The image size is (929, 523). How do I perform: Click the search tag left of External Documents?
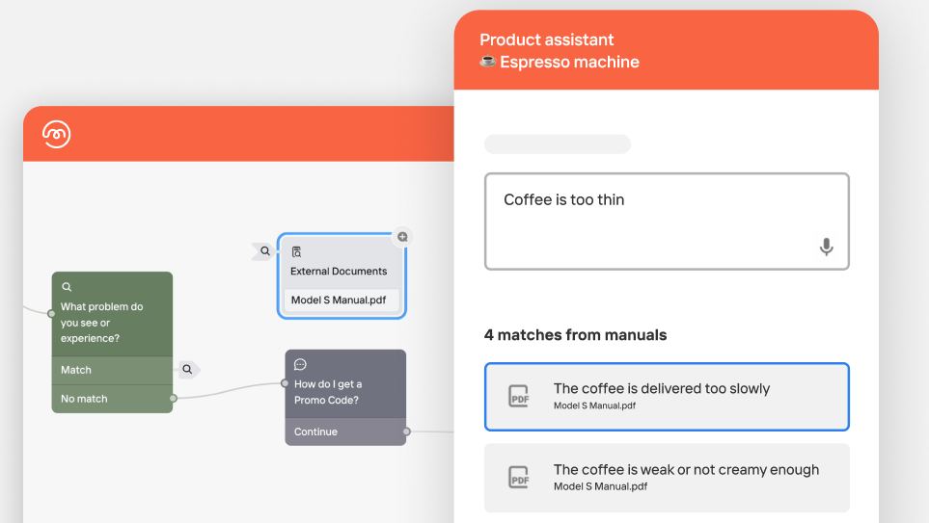[x=264, y=251]
